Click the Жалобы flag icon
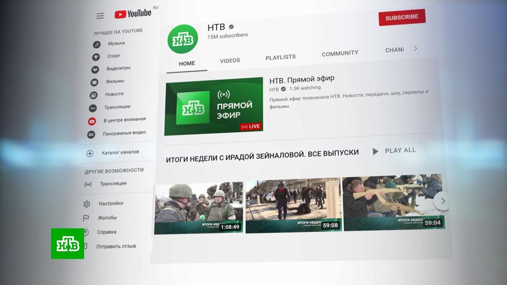 (86, 218)
